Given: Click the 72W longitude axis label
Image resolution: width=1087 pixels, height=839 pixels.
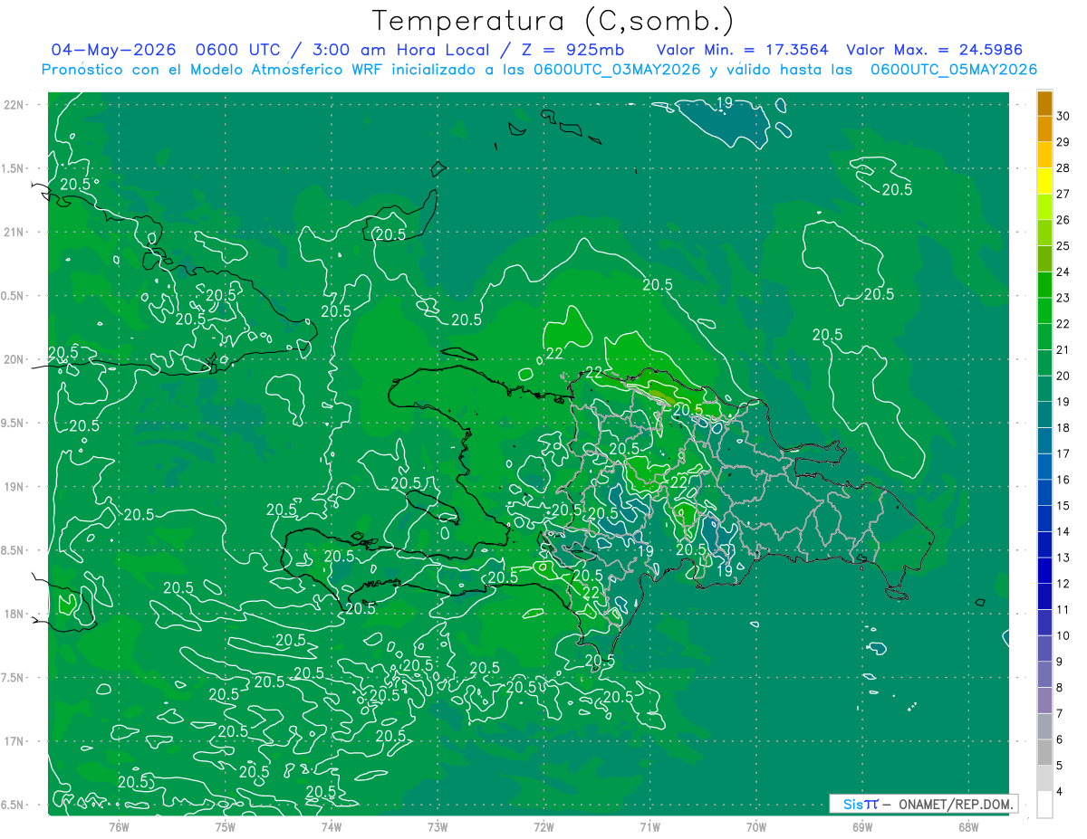Looking at the screenshot, I should (x=543, y=826).
